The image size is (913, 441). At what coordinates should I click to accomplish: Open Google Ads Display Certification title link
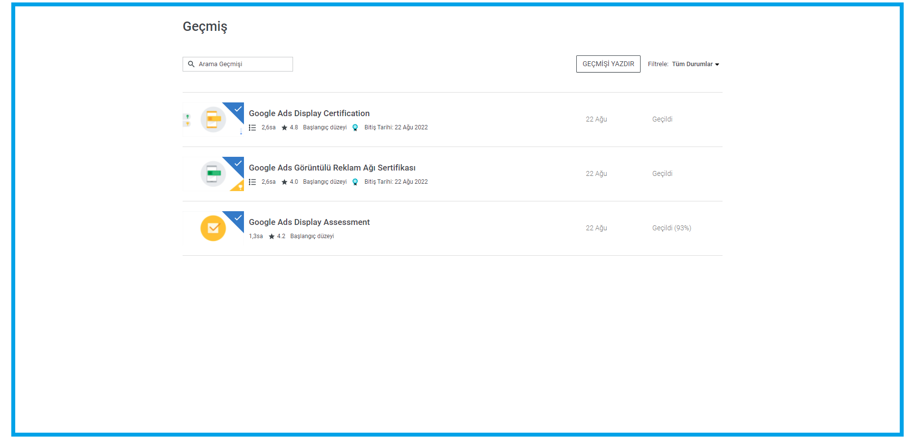(x=309, y=113)
